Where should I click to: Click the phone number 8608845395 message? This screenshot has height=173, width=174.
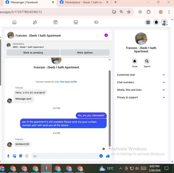pyautogui.click(x=22, y=144)
